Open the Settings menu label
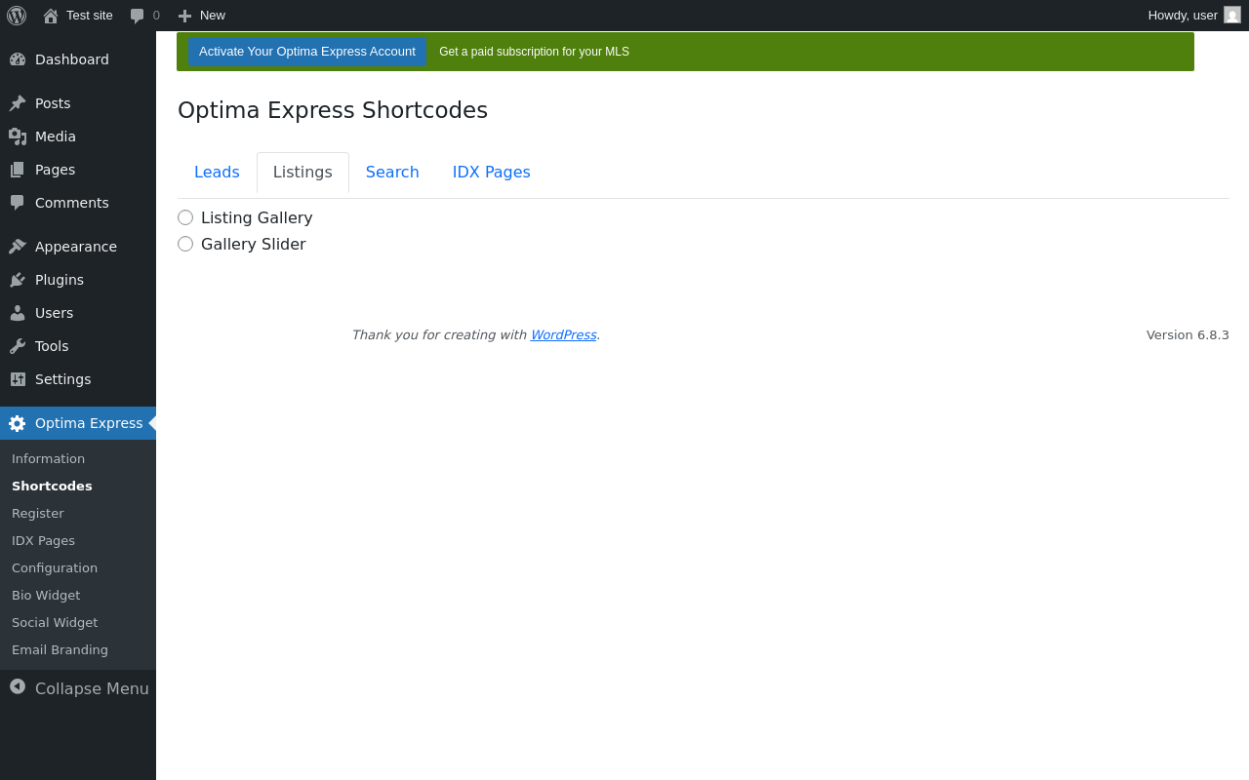Screen dimensions: 1249x780 (62, 379)
